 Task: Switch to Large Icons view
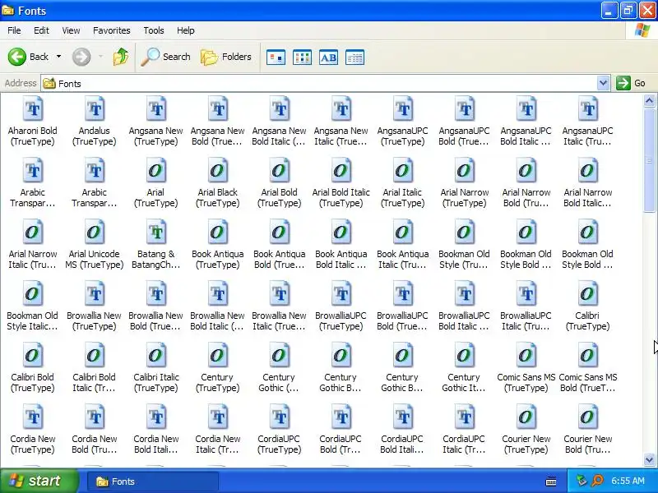276,58
